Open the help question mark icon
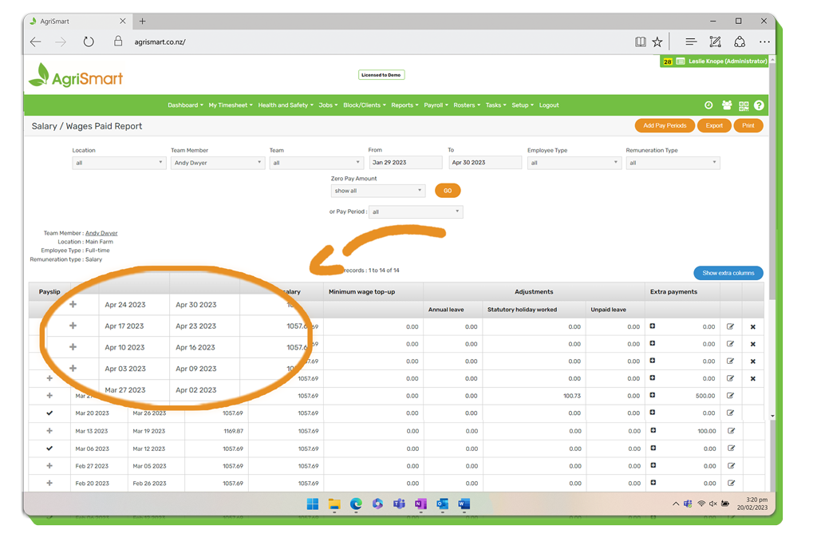The image size is (817, 553). [759, 105]
